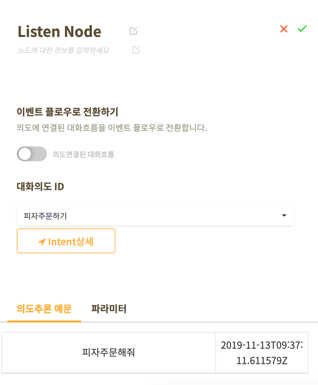Click the edit icon beside node description placeholder
Screen dimensions: 318x385
tap(136, 50)
